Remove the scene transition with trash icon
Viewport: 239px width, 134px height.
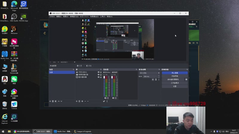click(156, 80)
